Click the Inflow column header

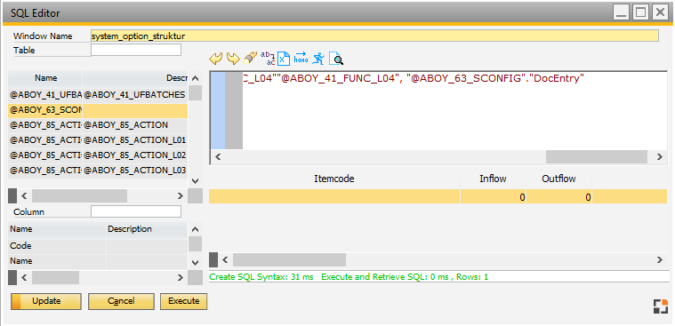tap(493, 179)
